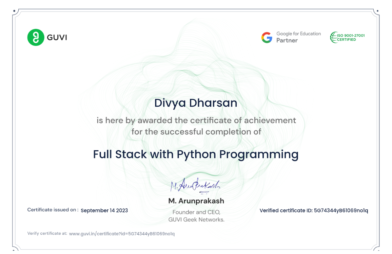392x254 pixels.
Task: Click the handwritten blue signature
Action: 195,185
